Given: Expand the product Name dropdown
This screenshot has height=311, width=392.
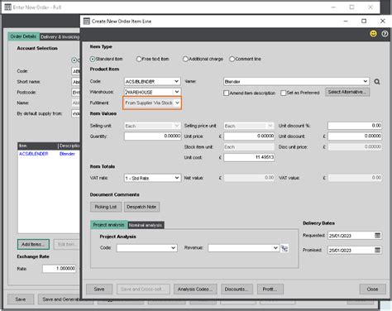Looking at the screenshot, I should [366, 81].
